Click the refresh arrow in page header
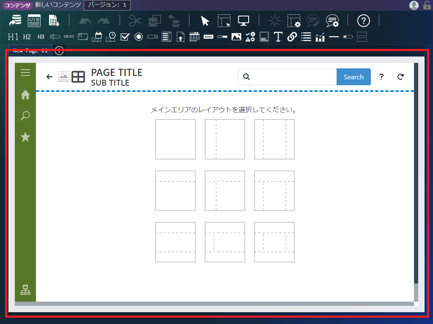Screen dimensions: 433x324 point(400,77)
